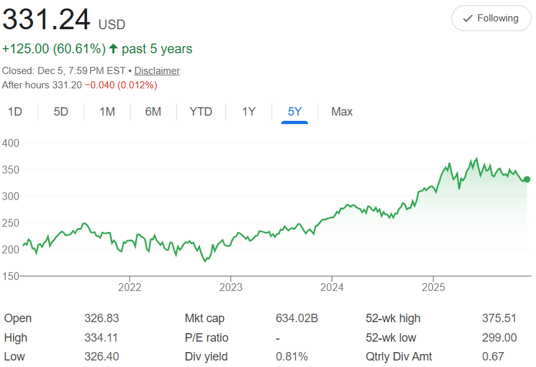
Task: Click the 2024 label on chart axis
Action: pos(332,286)
